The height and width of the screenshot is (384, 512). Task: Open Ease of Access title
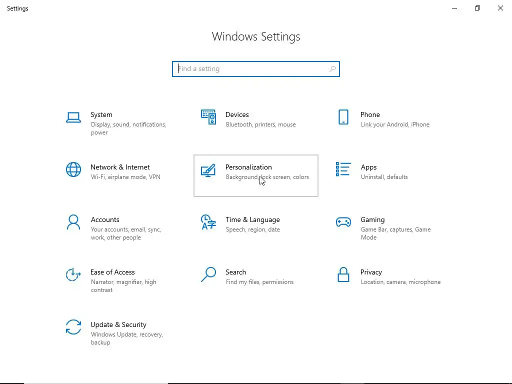tap(112, 272)
